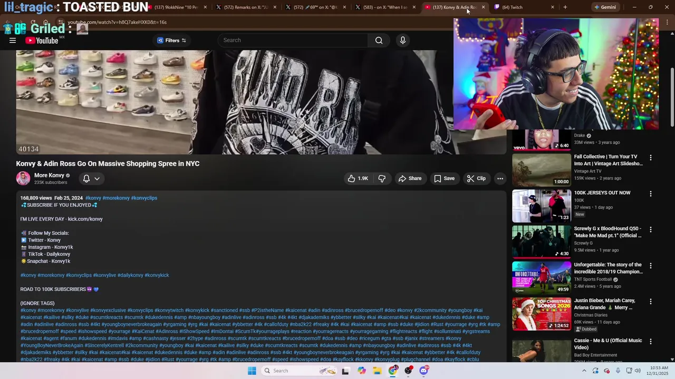
Task: Select the "Instagram - Konvy1k" line in the description
Action: tap(51, 247)
